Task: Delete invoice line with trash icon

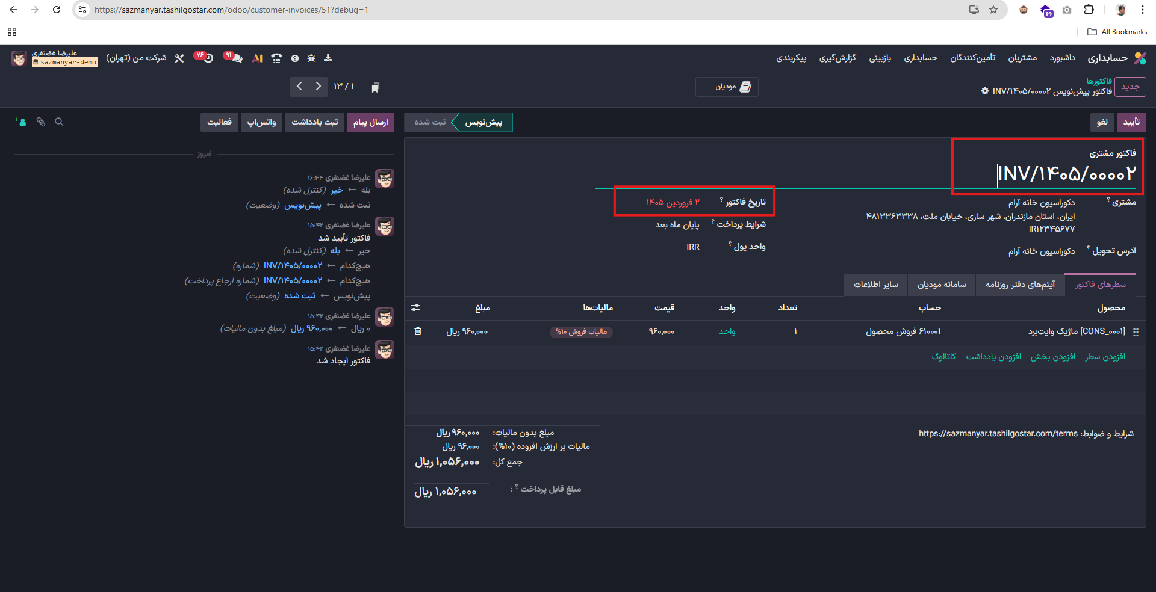Action: pyautogui.click(x=418, y=331)
